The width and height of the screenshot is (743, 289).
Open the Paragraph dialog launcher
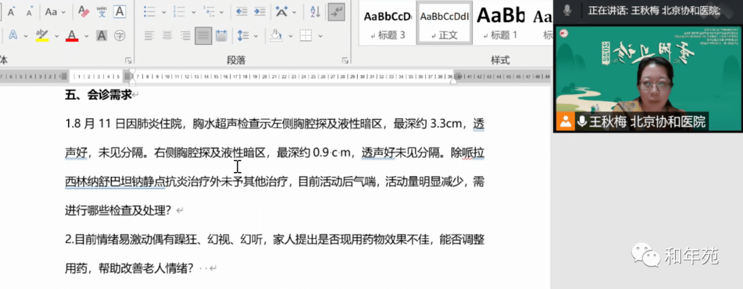(345, 61)
